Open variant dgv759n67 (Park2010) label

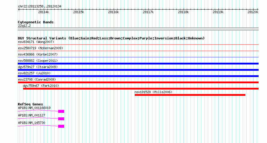[x=41, y=86]
